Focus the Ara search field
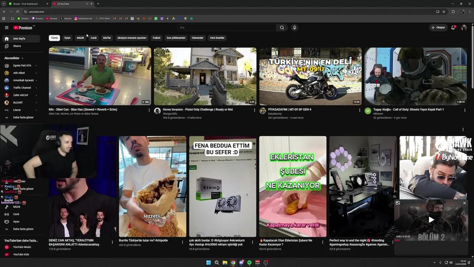Image resolution: width=474 pixels, height=267 pixels. (226, 27)
